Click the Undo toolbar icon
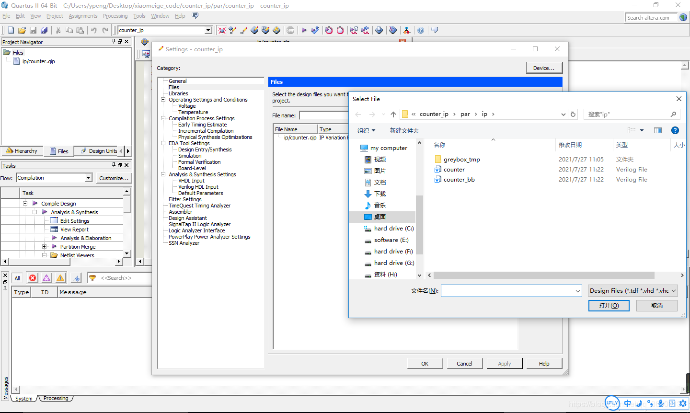The width and height of the screenshot is (690, 413). pos(94,30)
